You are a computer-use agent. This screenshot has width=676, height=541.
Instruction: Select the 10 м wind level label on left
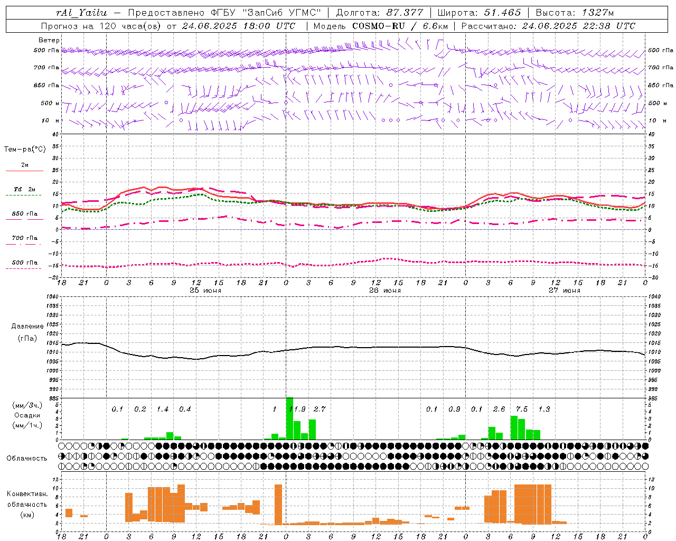[51, 120]
